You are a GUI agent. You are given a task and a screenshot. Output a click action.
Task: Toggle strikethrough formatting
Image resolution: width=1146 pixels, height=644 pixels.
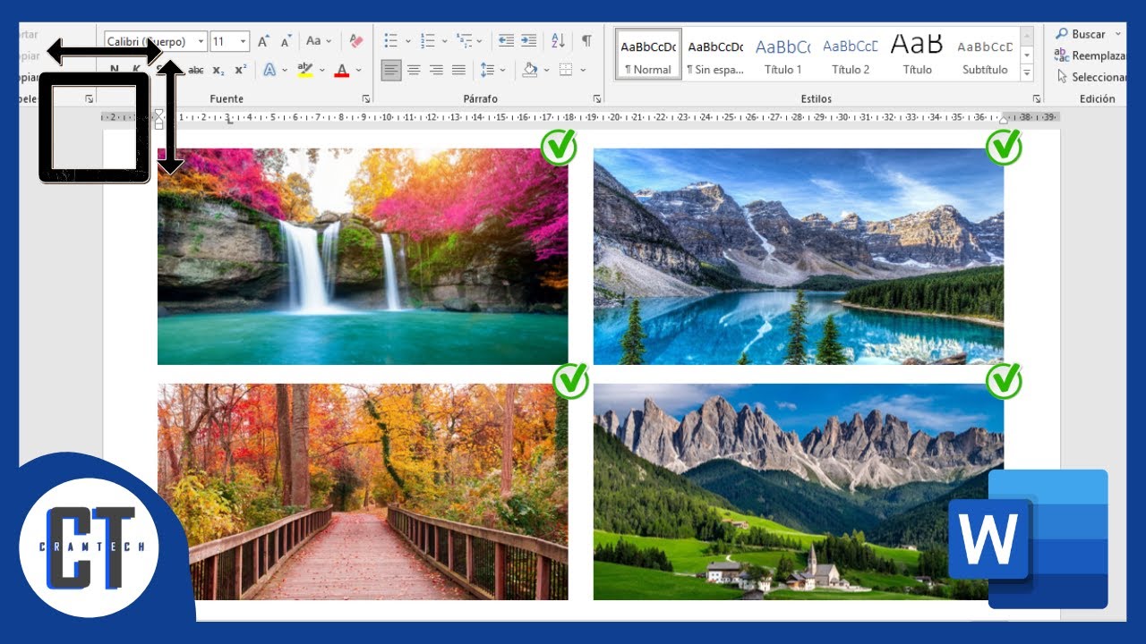[x=195, y=70]
